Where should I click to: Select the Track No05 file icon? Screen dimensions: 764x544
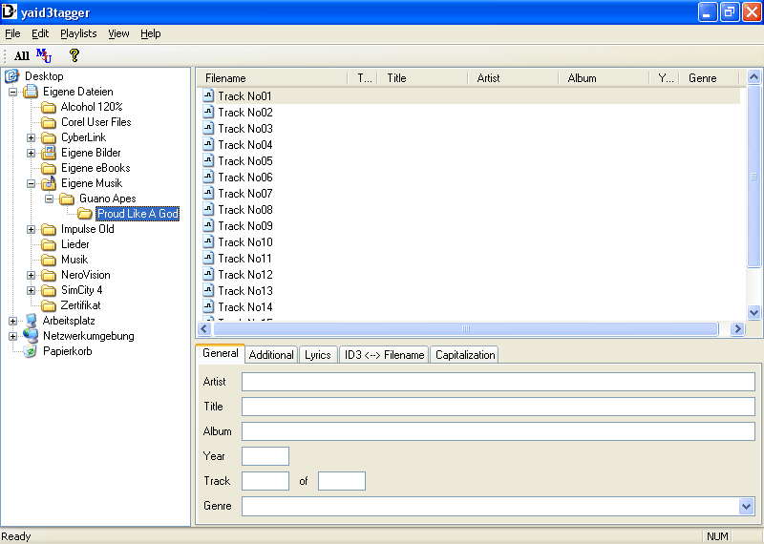click(x=208, y=161)
